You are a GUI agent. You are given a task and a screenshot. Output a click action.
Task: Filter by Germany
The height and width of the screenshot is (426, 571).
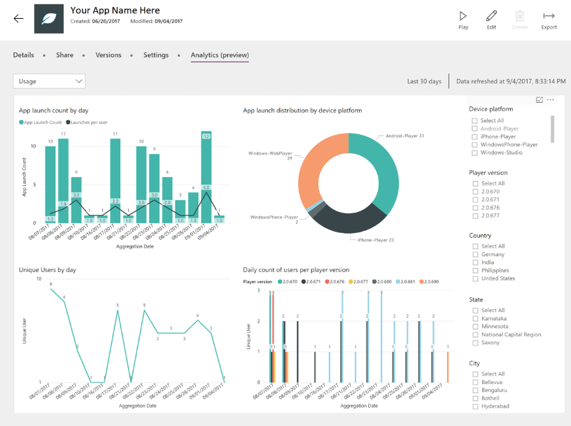[475, 254]
